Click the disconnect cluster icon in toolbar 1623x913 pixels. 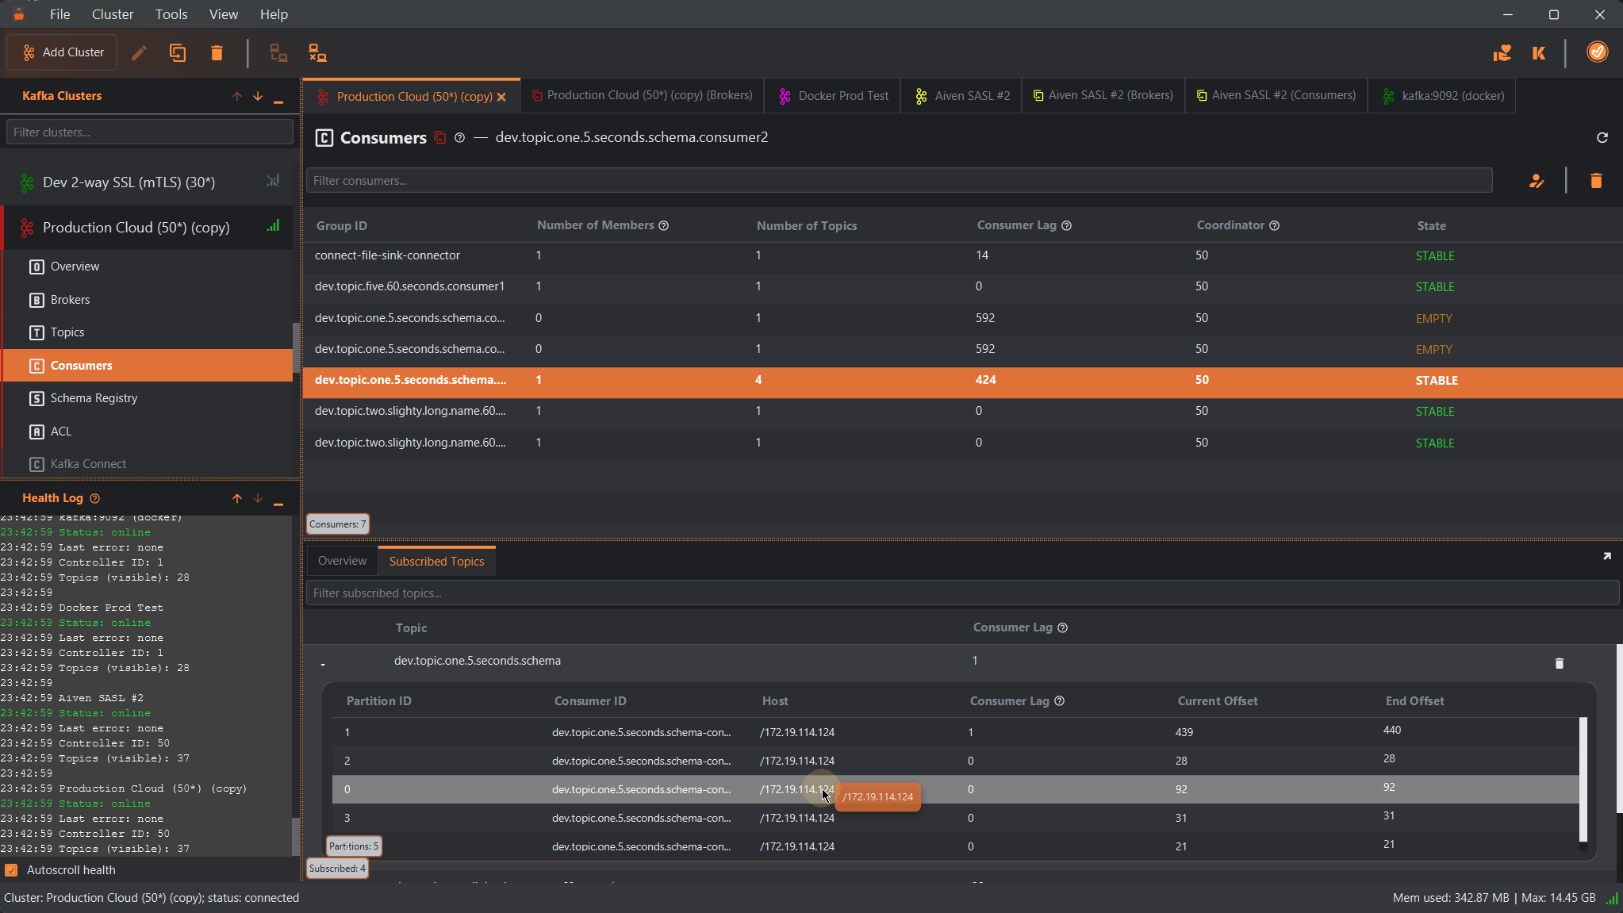pyautogui.click(x=317, y=53)
